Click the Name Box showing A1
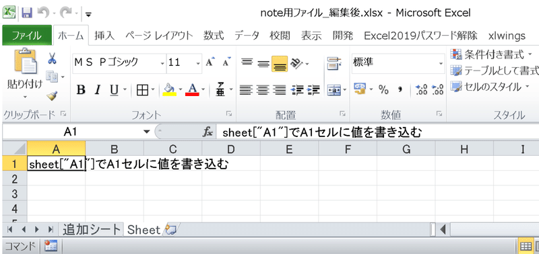Screen dimensions: 539x254 click(x=71, y=132)
